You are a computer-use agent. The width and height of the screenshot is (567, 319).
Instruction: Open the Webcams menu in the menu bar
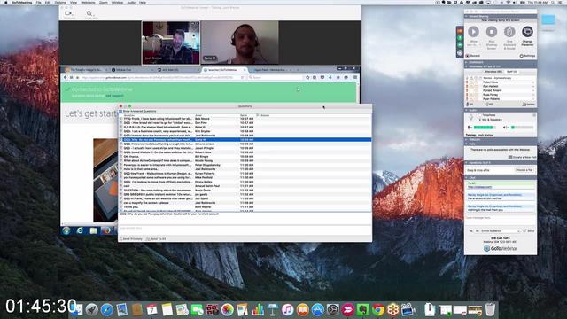click(88, 2)
